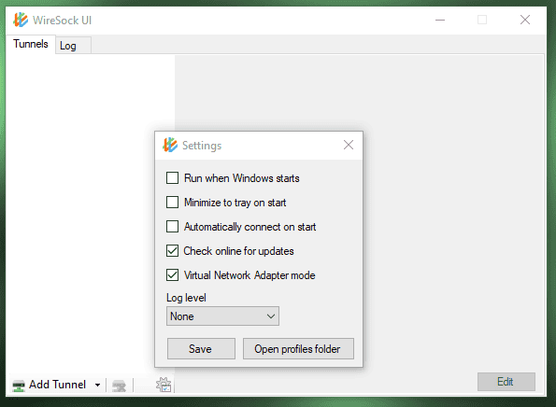Select the Tunnels tab
The height and width of the screenshot is (407, 556).
31,44
